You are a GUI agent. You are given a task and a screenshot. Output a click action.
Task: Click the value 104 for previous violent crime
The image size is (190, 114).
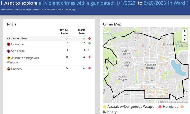(66, 39)
